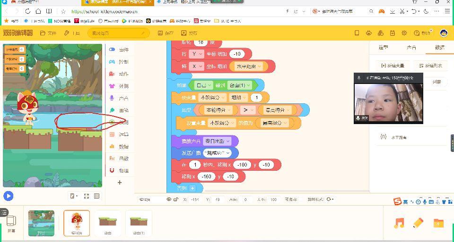The image size is (454, 242).
Task: Select the 台面(1) sprite thumbnail
Action: tap(139, 223)
